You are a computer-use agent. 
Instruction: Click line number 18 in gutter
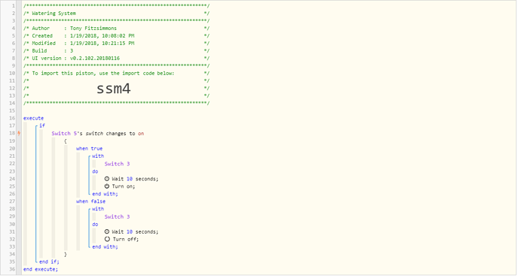[x=12, y=133]
